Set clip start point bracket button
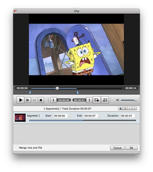Image resolution: width=153 pixels, height=172 pixels. pos(53,100)
